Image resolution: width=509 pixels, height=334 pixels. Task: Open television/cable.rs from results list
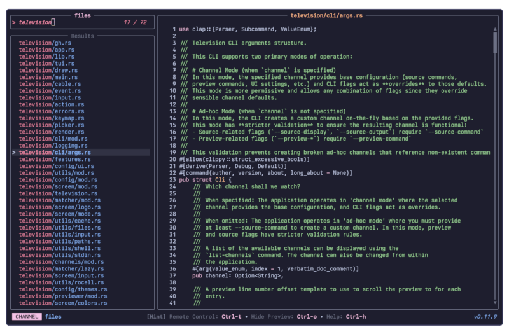(x=50, y=84)
